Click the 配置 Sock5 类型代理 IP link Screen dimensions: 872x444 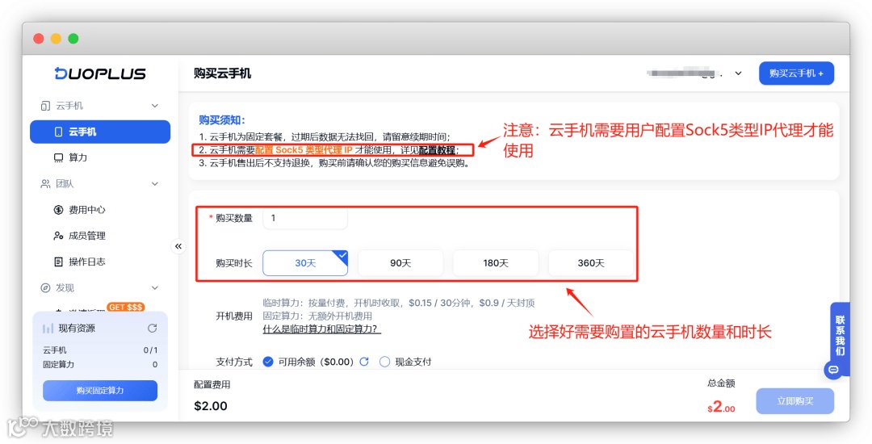click(304, 150)
